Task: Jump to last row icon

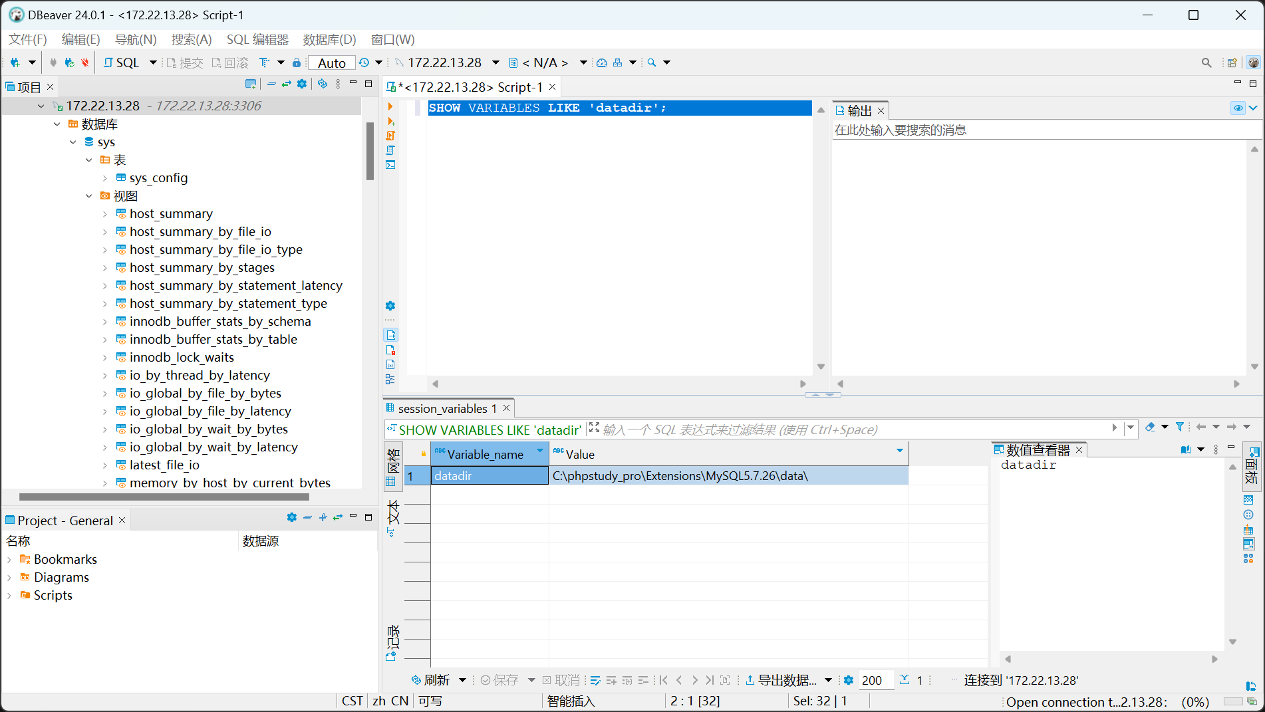Action: [710, 680]
